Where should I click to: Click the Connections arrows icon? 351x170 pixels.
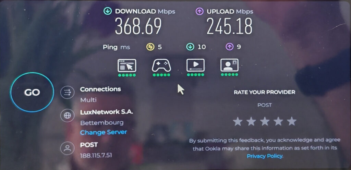[x=68, y=92]
